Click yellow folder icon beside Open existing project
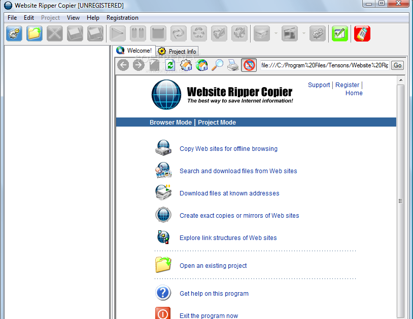413x319 pixels. 163,265
